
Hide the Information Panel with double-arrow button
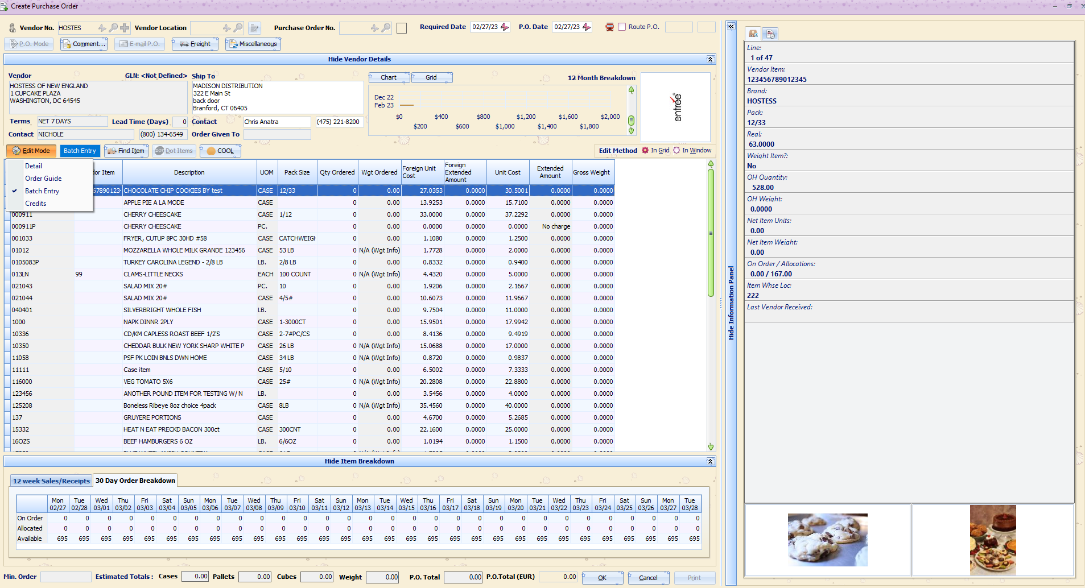[730, 26]
